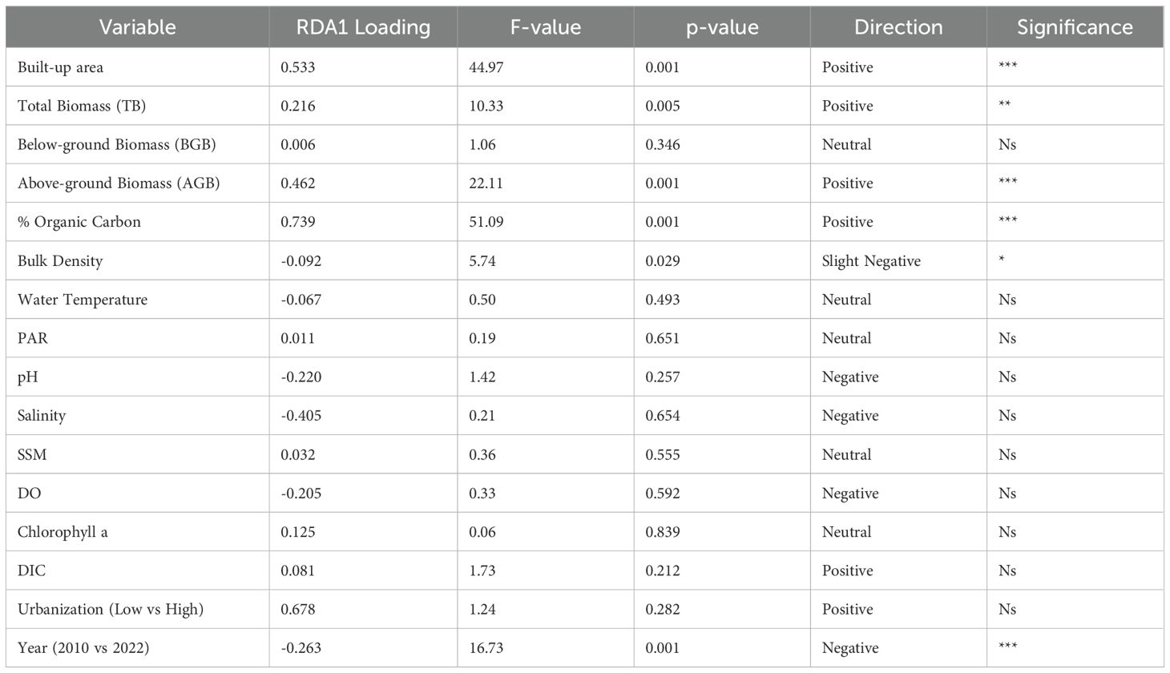Click the Urbanization (Low vs High) cell

click(111, 610)
